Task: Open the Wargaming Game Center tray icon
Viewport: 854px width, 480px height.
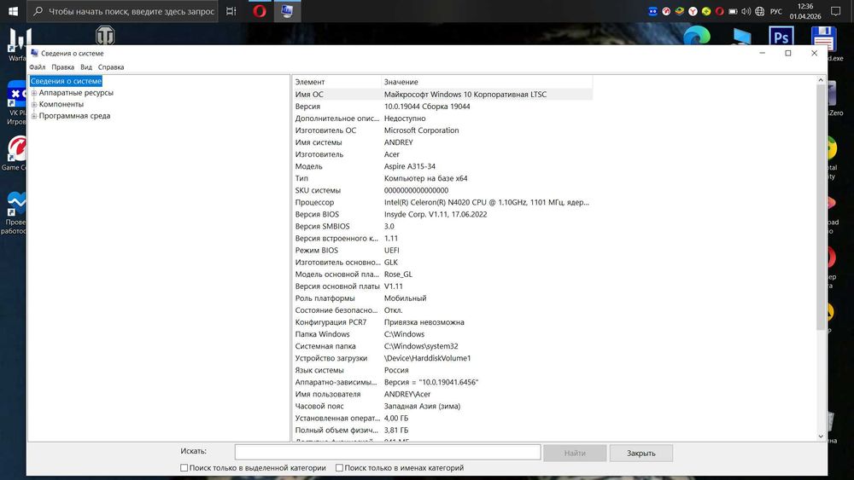Action: 666,11
